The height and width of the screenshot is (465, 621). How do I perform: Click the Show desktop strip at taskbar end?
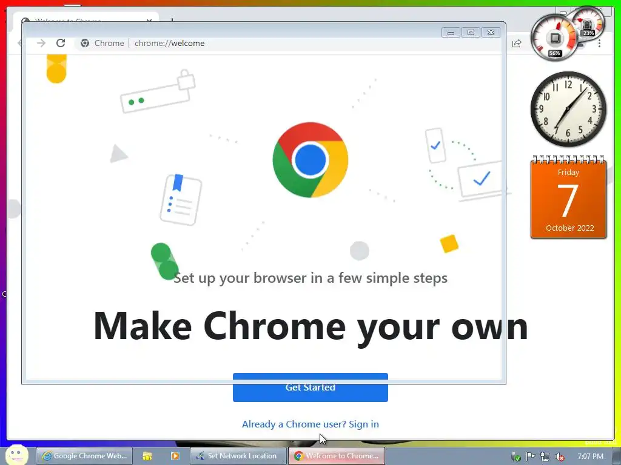tap(617, 456)
